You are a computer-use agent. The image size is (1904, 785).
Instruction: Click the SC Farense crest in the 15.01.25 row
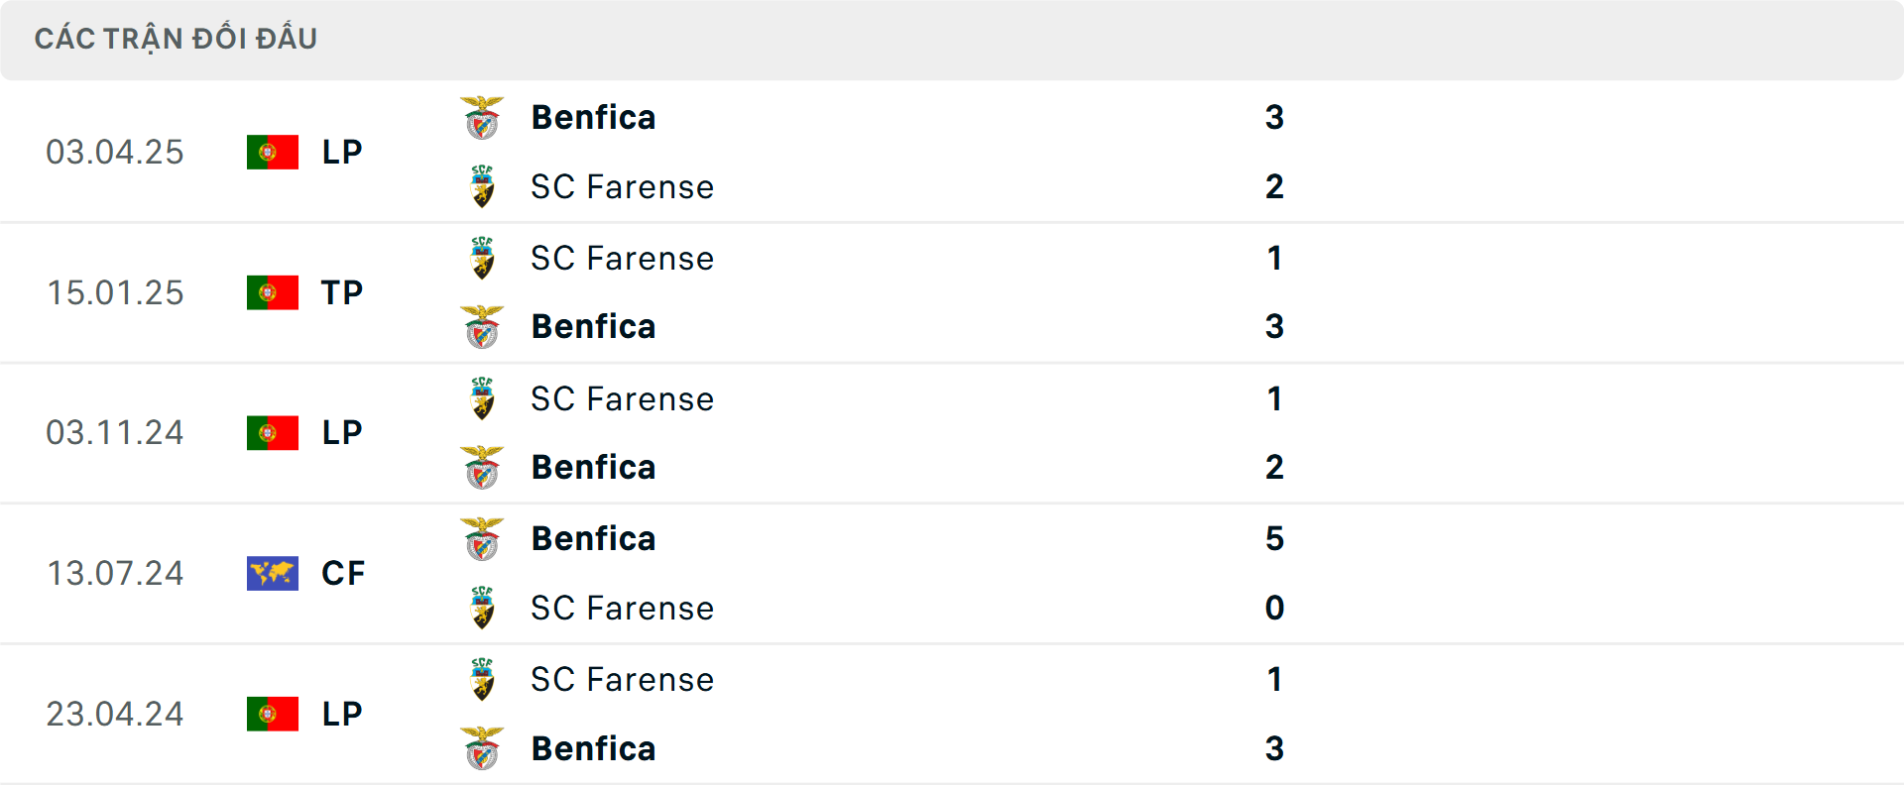(x=483, y=258)
